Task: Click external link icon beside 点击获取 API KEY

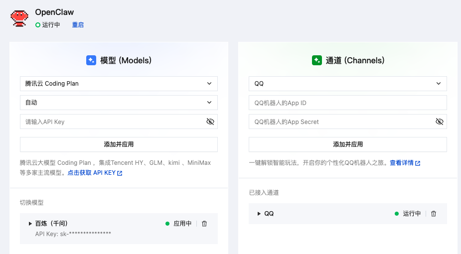Action: pos(120,173)
